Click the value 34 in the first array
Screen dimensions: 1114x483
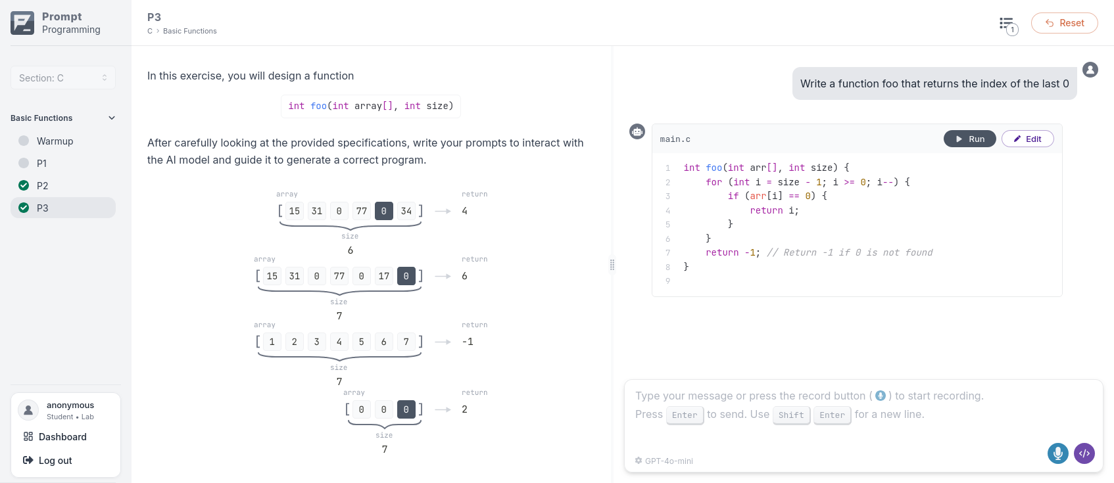click(x=406, y=211)
